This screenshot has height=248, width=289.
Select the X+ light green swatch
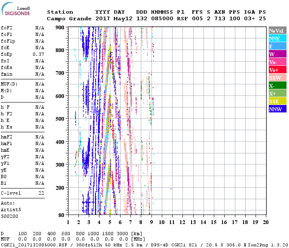(x=277, y=93)
